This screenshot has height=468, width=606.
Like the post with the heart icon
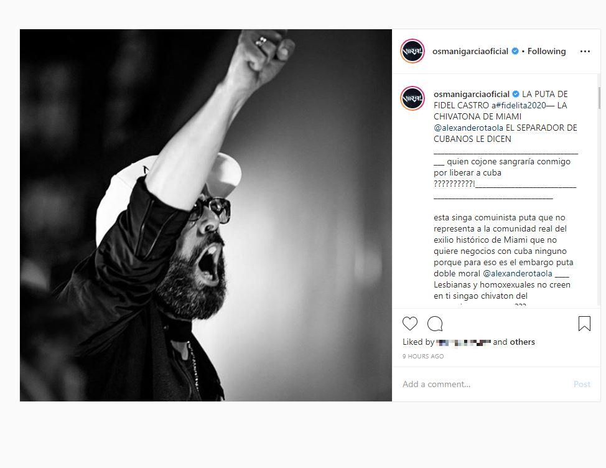(x=409, y=324)
